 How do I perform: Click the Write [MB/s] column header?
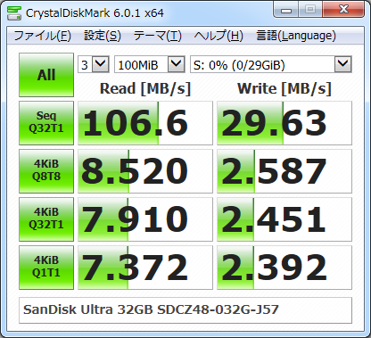(284, 88)
